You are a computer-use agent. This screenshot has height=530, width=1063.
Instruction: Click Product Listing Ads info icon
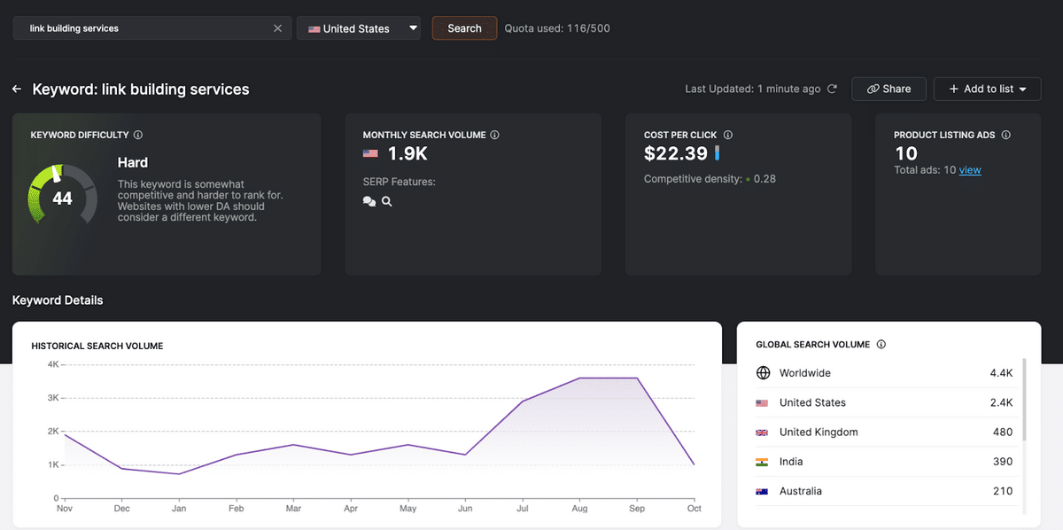(x=1005, y=136)
